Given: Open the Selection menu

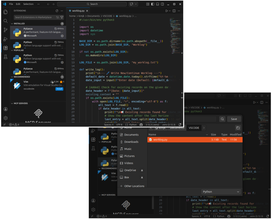Looking at the screenshot, I should (28, 4).
